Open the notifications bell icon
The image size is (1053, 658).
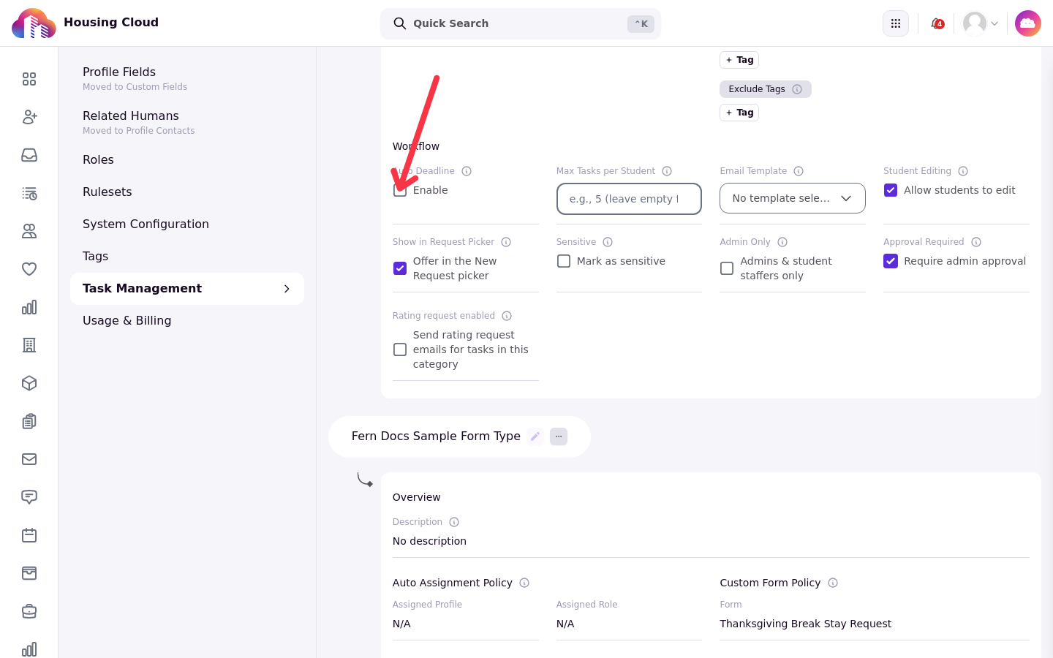click(x=937, y=23)
